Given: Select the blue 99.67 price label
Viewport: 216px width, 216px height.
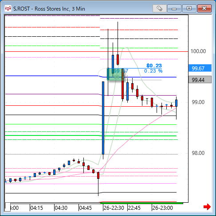Looking at the screenshot, I should tap(200, 68).
